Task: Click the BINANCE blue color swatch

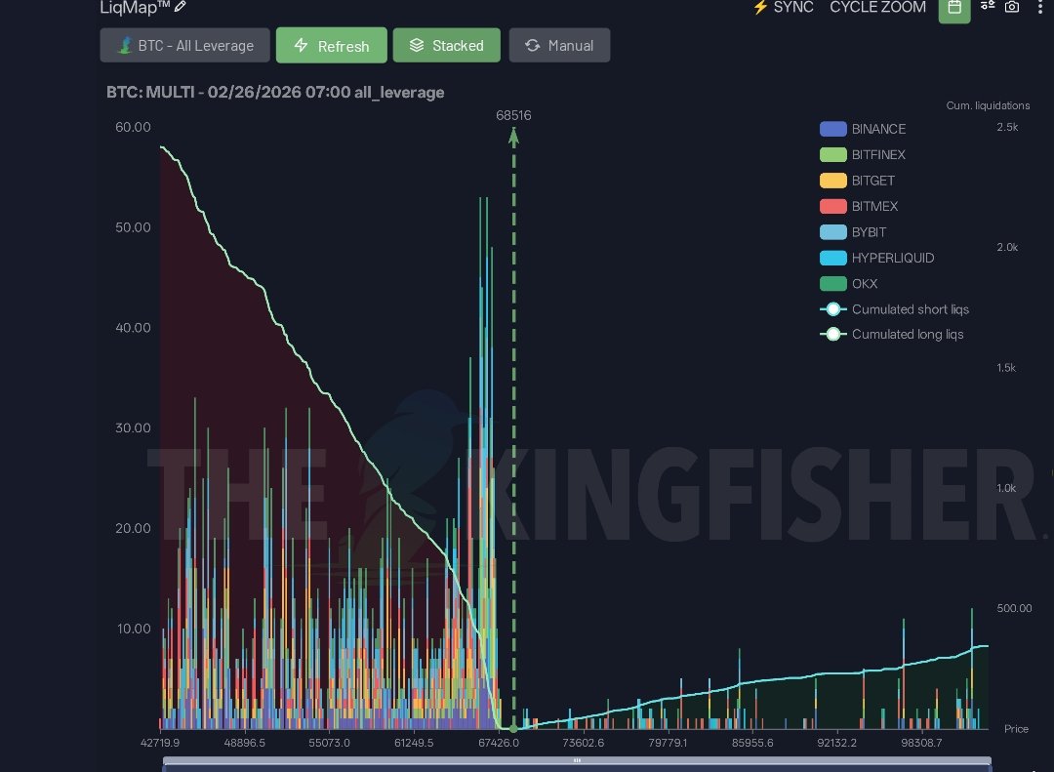Action: 832,129
